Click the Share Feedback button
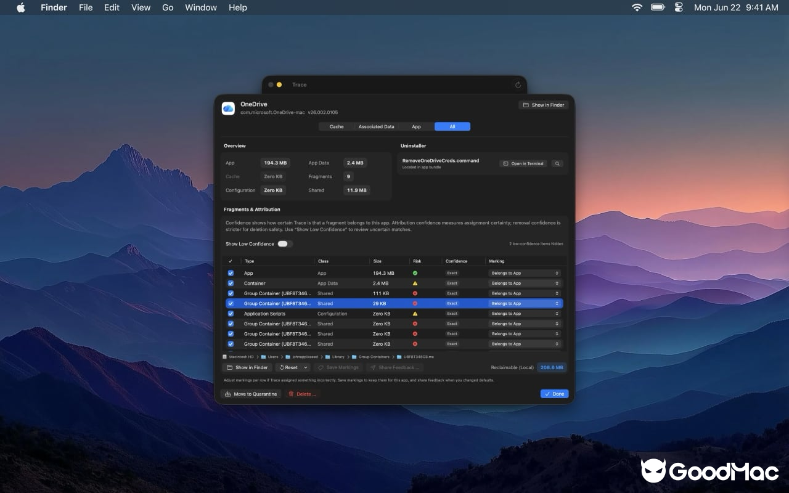 click(394, 367)
